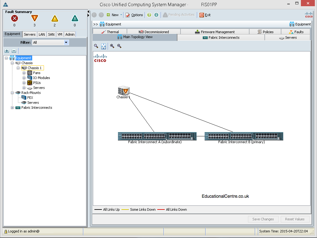Click Fabric Interconnect B (primary) device
The height and width of the screenshot is (238, 317).
pyautogui.click(x=244, y=136)
